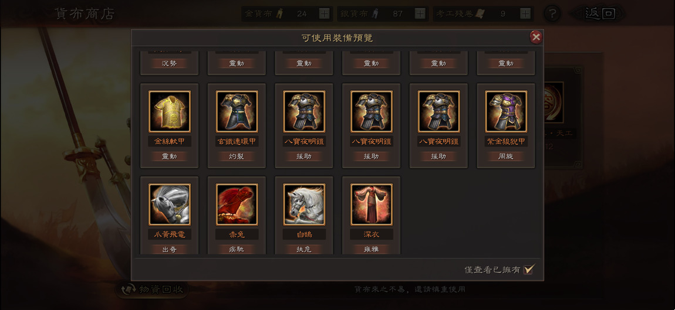The width and height of the screenshot is (675, 310).
Task: Close the 可使用裝備預覽 dialog
Action: (536, 38)
